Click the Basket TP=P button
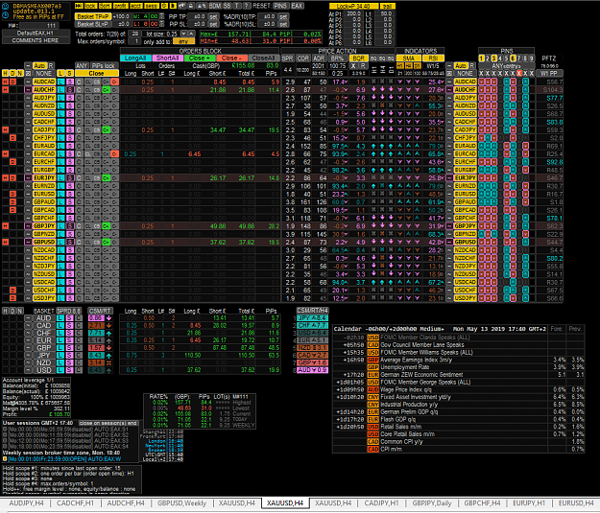The width and height of the screenshot is (600, 513). pos(92,16)
